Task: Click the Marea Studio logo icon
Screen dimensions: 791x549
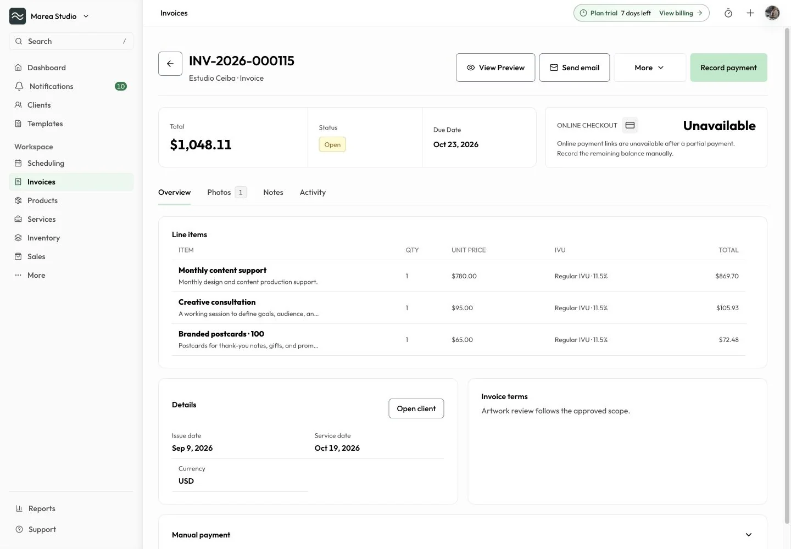Action: click(x=18, y=16)
